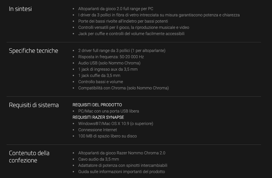Click the 'Adattatore di potenza' list item

click(123, 165)
